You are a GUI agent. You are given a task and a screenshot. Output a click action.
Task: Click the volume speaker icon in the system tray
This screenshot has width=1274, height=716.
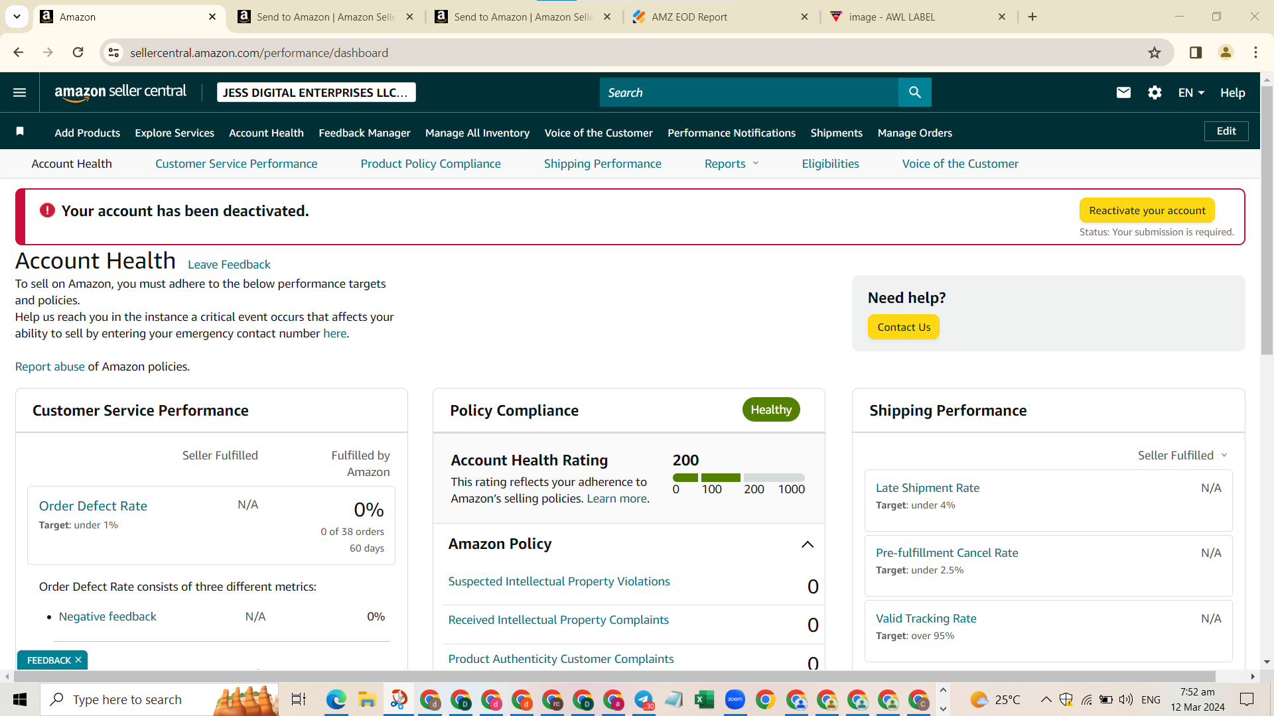1126,699
